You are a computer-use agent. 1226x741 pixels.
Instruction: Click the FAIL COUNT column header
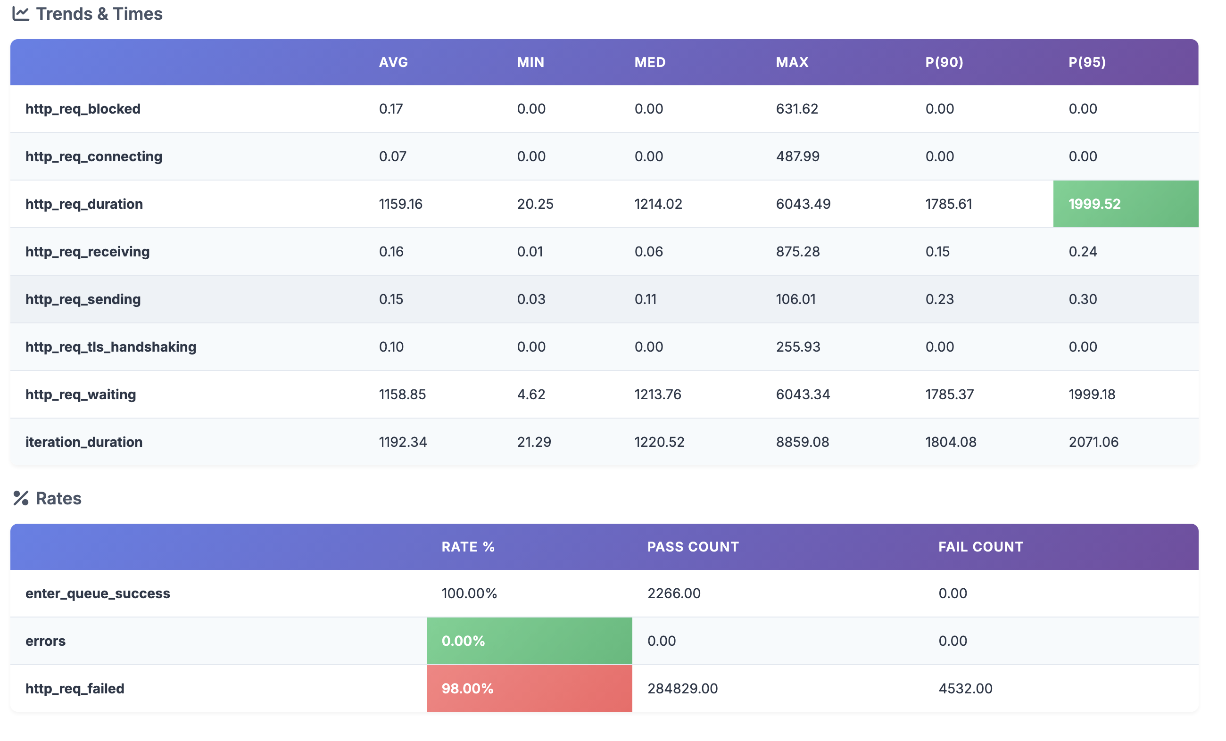pyautogui.click(x=981, y=546)
